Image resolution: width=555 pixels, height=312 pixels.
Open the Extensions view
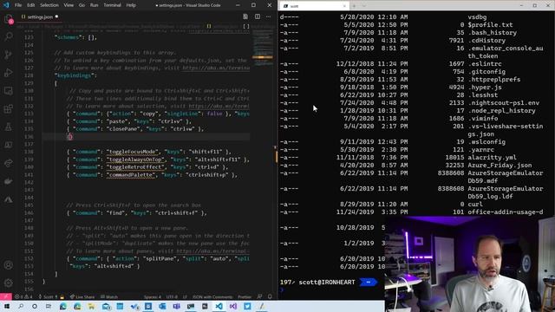9,108
